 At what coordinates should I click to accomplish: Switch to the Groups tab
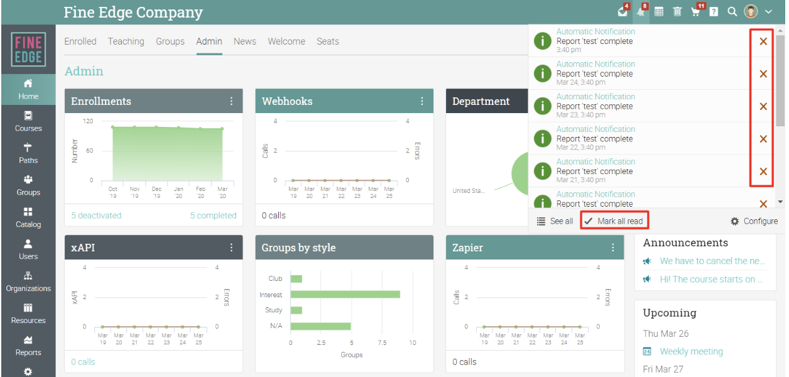(x=170, y=41)
